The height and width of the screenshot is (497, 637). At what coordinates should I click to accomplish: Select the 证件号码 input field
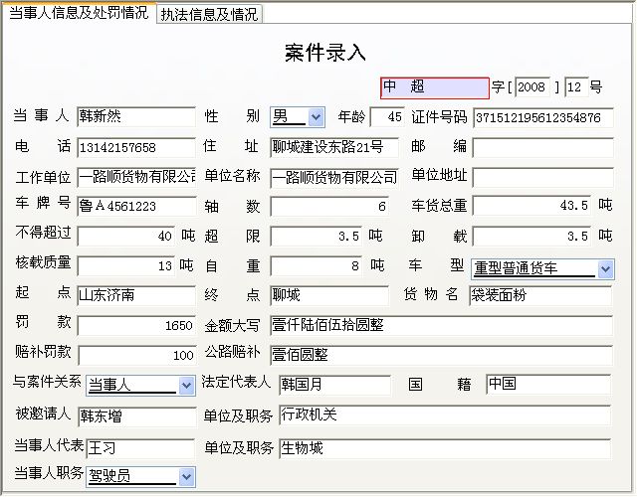click(x=542, y=117)
